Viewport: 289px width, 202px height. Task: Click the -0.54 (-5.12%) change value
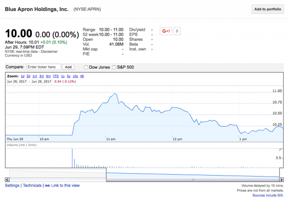click(65, 81)
